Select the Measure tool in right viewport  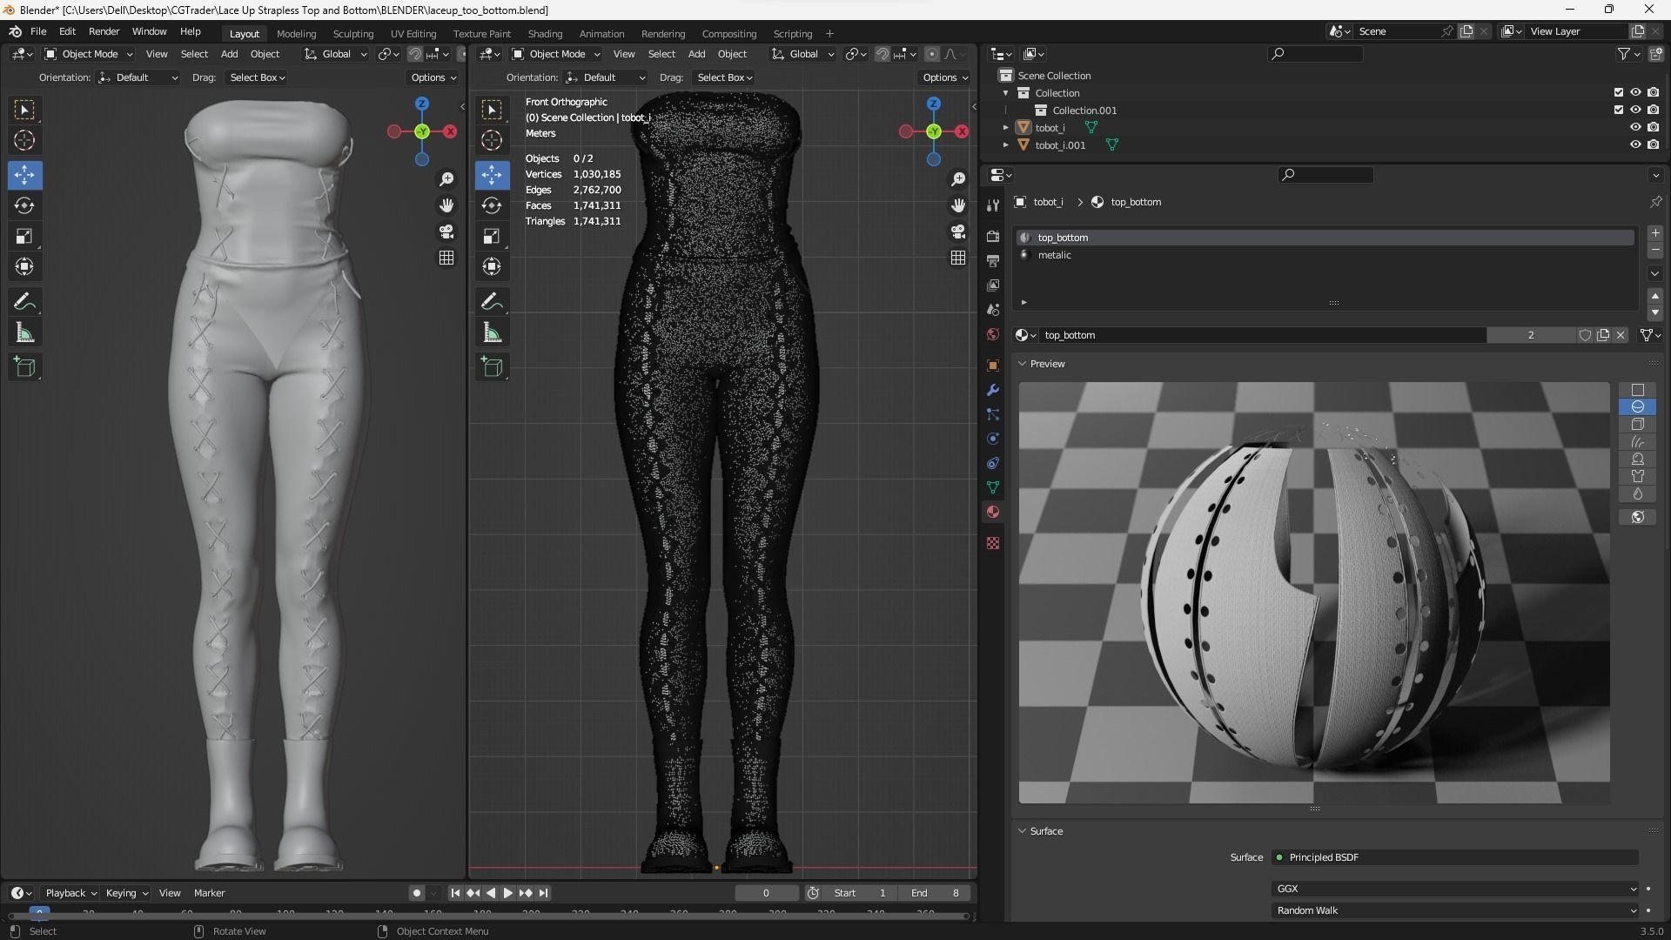tap(492, 332)
